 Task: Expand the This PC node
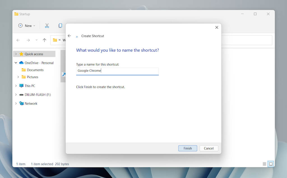[16, 86]
